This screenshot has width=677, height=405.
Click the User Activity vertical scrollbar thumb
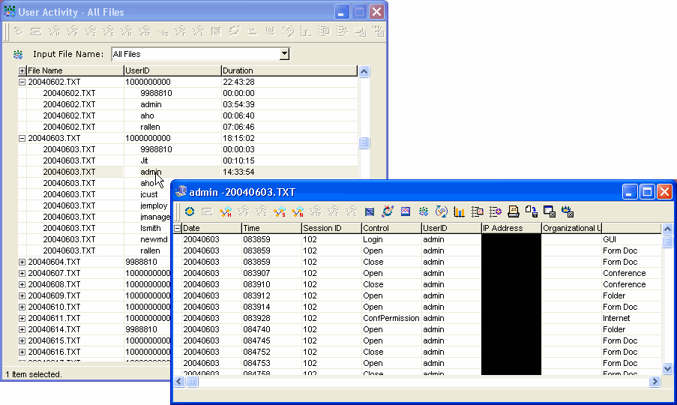(364, 142)
